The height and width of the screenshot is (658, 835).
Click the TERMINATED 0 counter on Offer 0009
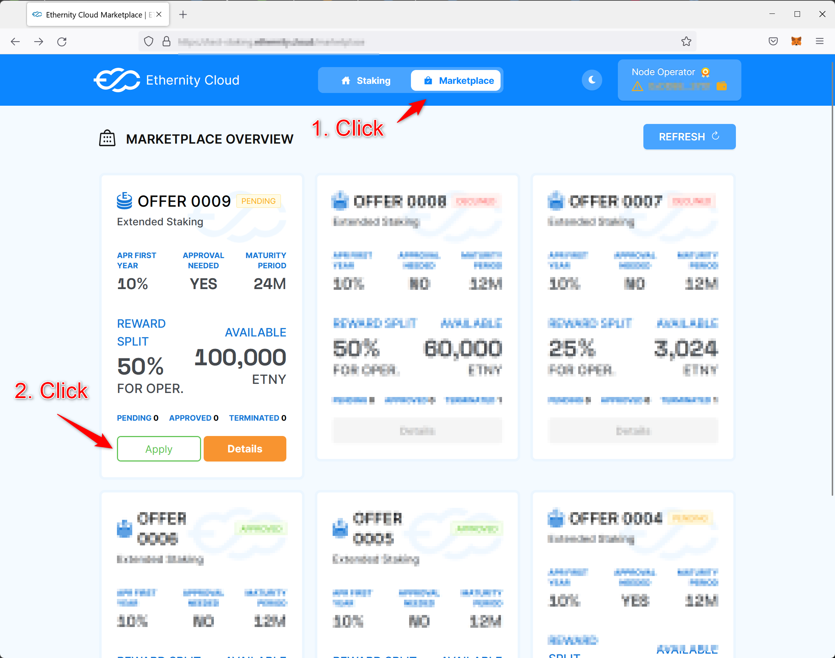tap(258, 418)
